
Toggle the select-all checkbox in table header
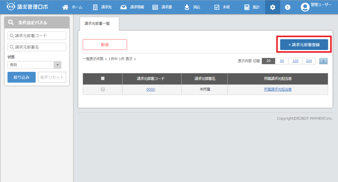coord(103,78)
